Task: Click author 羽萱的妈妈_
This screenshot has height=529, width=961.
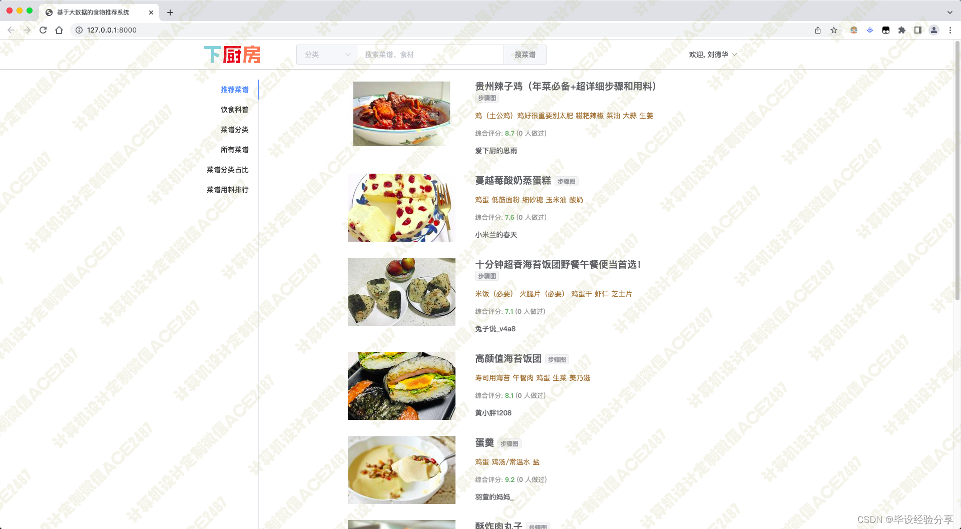Action: (494, 497)
